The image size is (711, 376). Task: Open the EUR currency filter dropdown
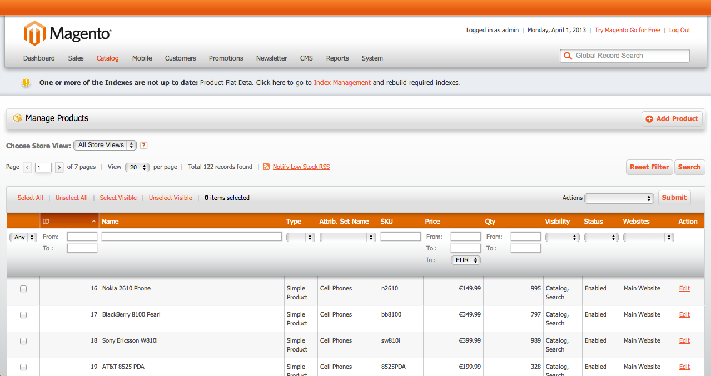466,260
